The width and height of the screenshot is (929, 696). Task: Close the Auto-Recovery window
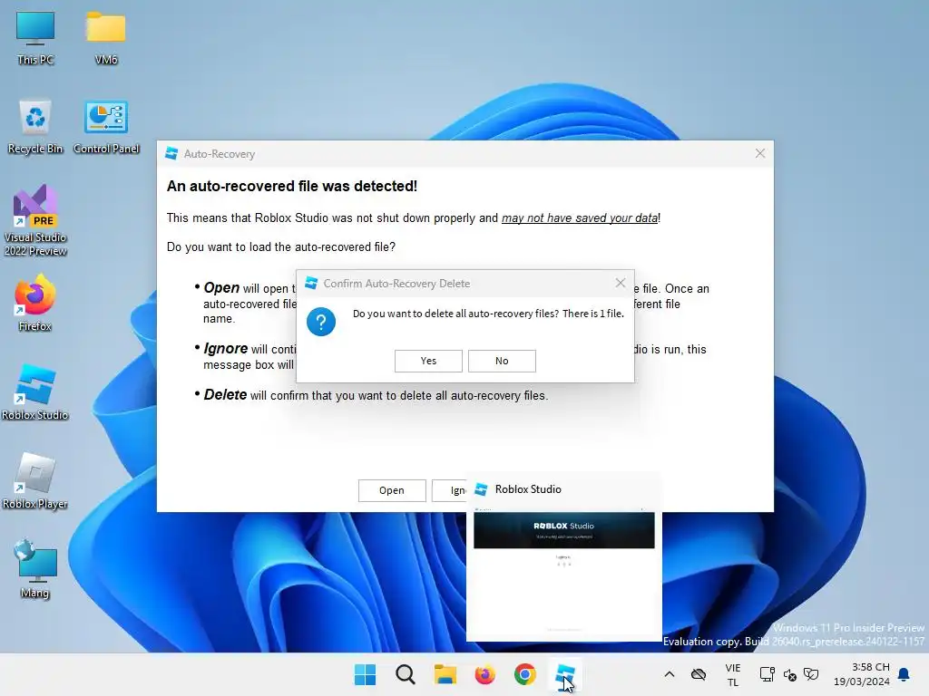(760, 154)
